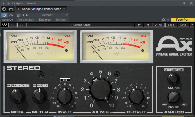Click the sidechain curve icon beside power
The image size is (195, 117).
11,15
